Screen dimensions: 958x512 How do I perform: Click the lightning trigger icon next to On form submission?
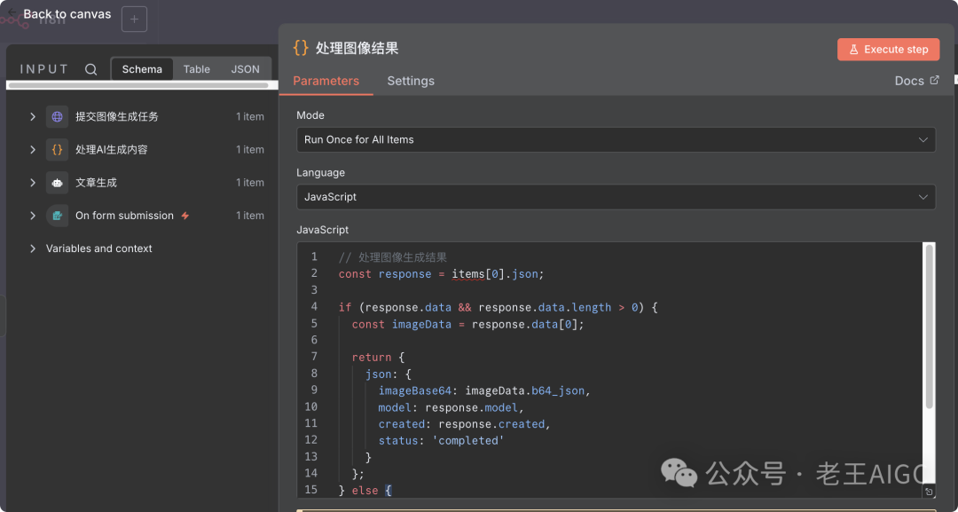pos(185,215)
